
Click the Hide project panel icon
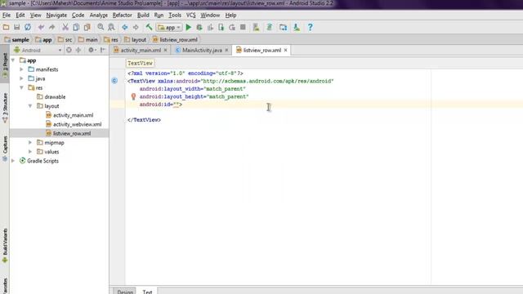[103, 50]
